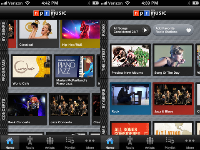Screen dimensions: 200x150
Task: Tap the heart icon on Add Favorite Radio Stations
Action: pyautogui.click(x=188, y=30)
